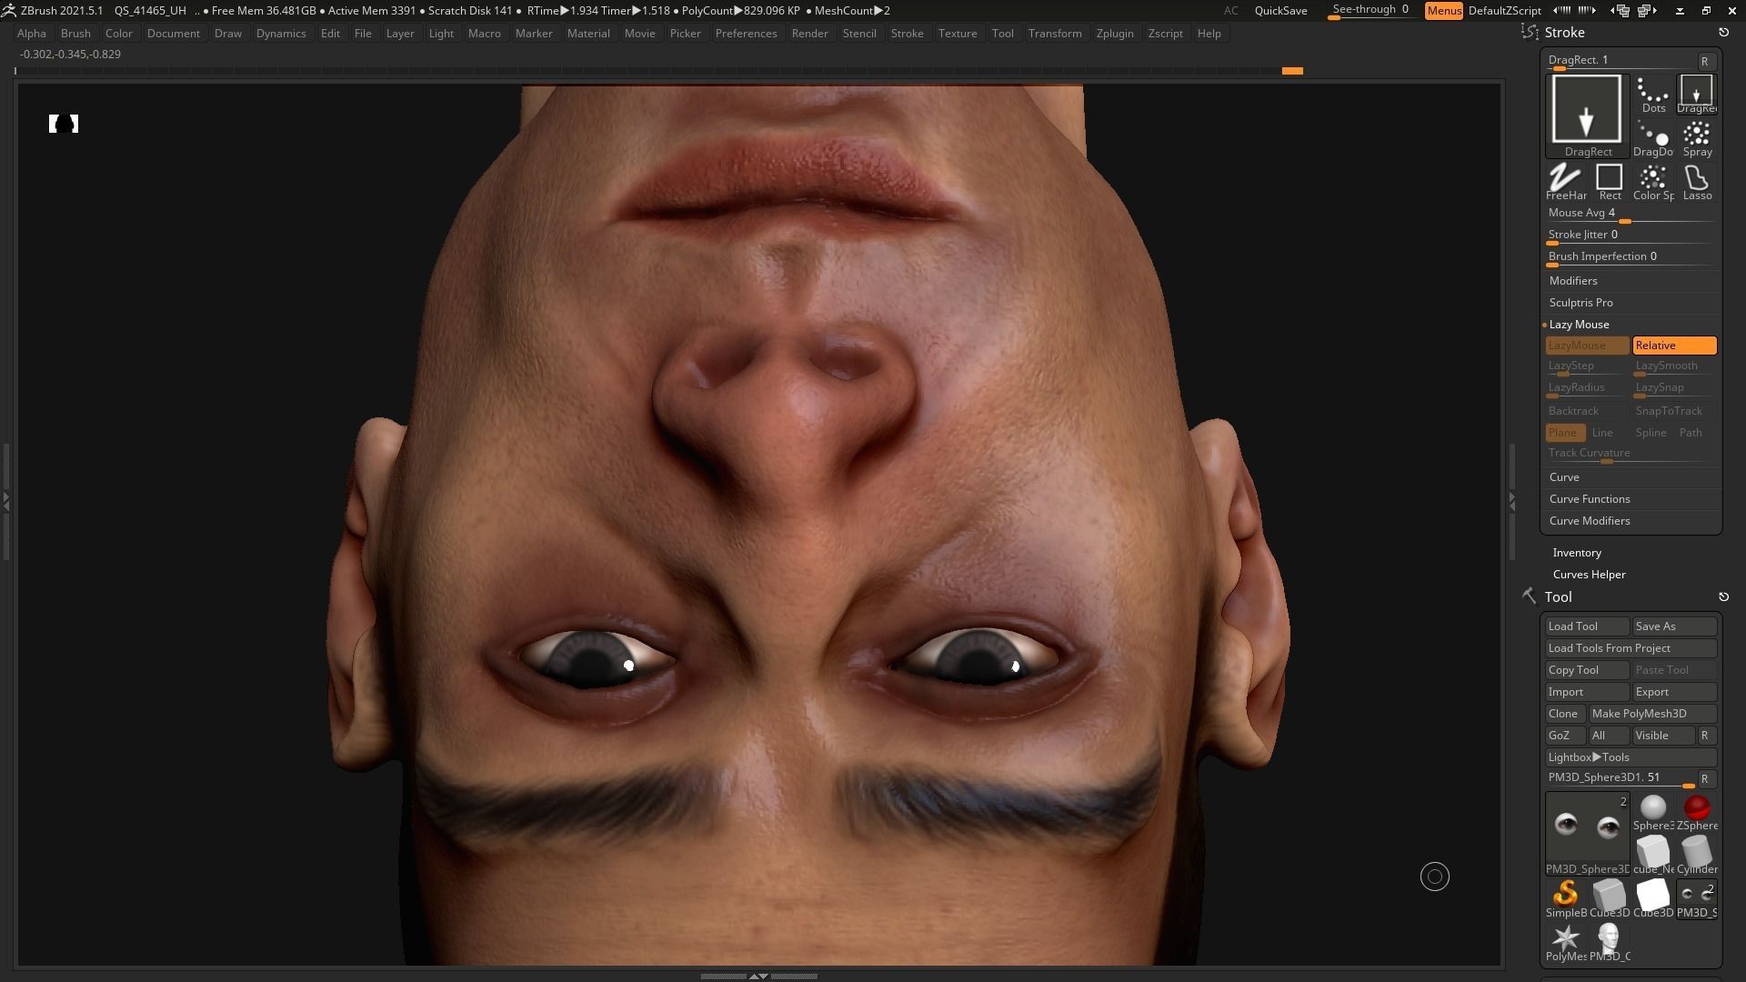Choose the white Cube3D tool

click(1653, 899)
